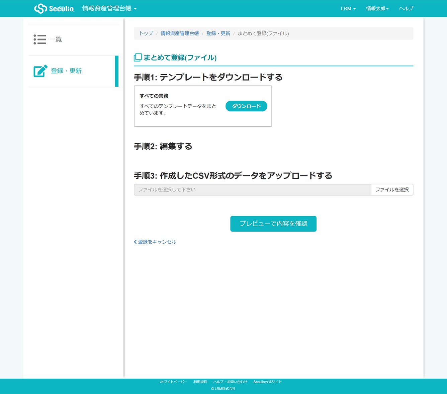447x394 pixels.
Task: Download the すべての業務 template
Action: tap(246, 106)
